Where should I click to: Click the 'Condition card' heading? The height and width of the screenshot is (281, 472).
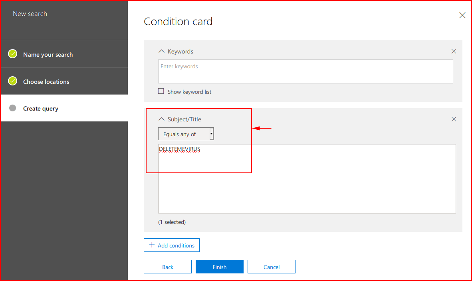coord(178,22)
